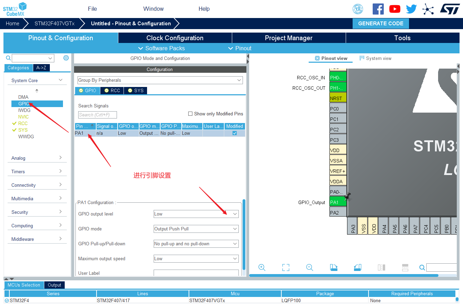This screenshot has height=307, width=463.
Task: Click the PA1 configuration vertical scrollbar
Action: (244, 234)
